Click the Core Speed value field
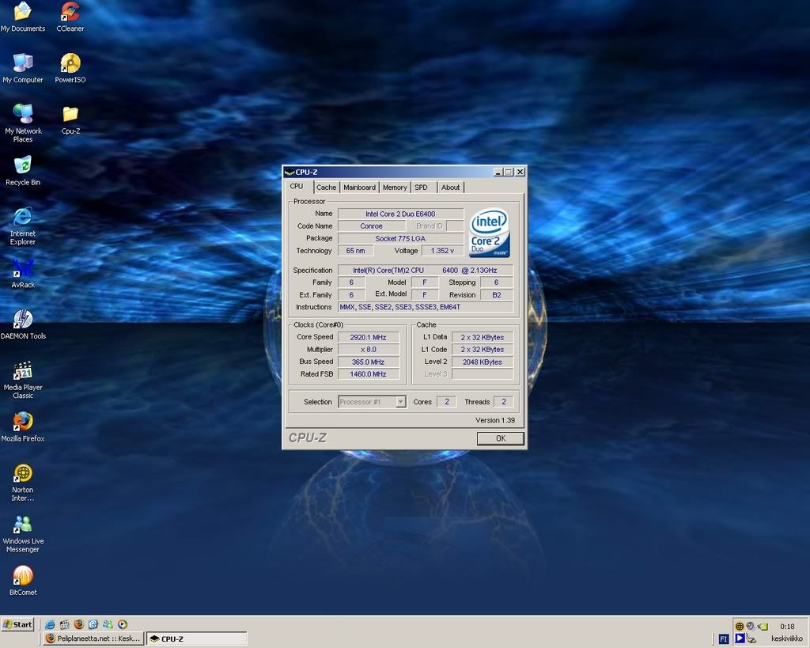This screenshot has width=810, height=648. [369, 337]
